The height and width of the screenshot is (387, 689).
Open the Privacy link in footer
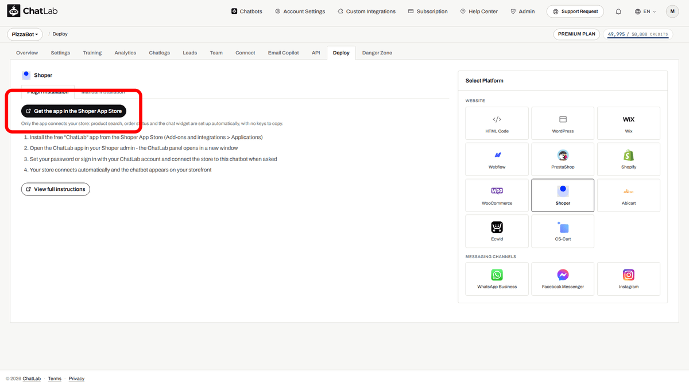(76, 378)
